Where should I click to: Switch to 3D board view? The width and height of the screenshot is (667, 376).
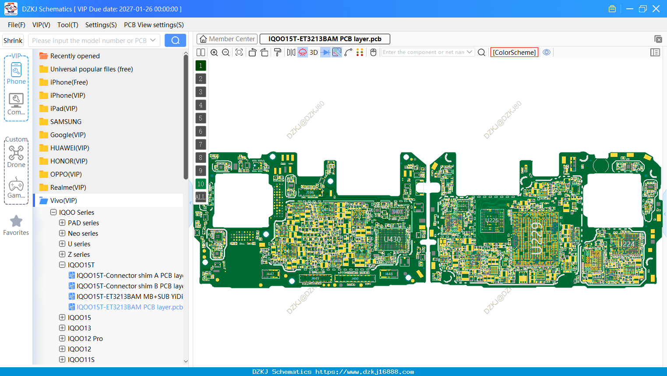tap(314, 52)
